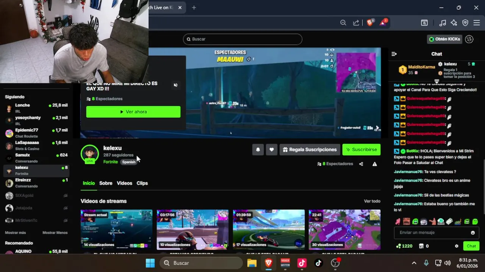
Task: Open the Stream actual video thumbnail
Action: [x=116, y=230]
